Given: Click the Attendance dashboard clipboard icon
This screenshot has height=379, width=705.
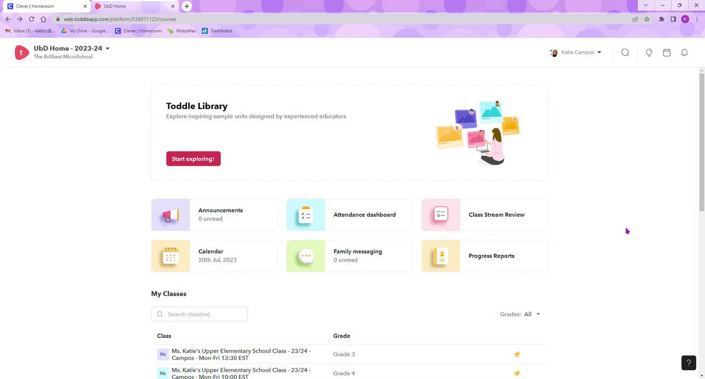Looking at the screenshot, I should pos(306,215).
